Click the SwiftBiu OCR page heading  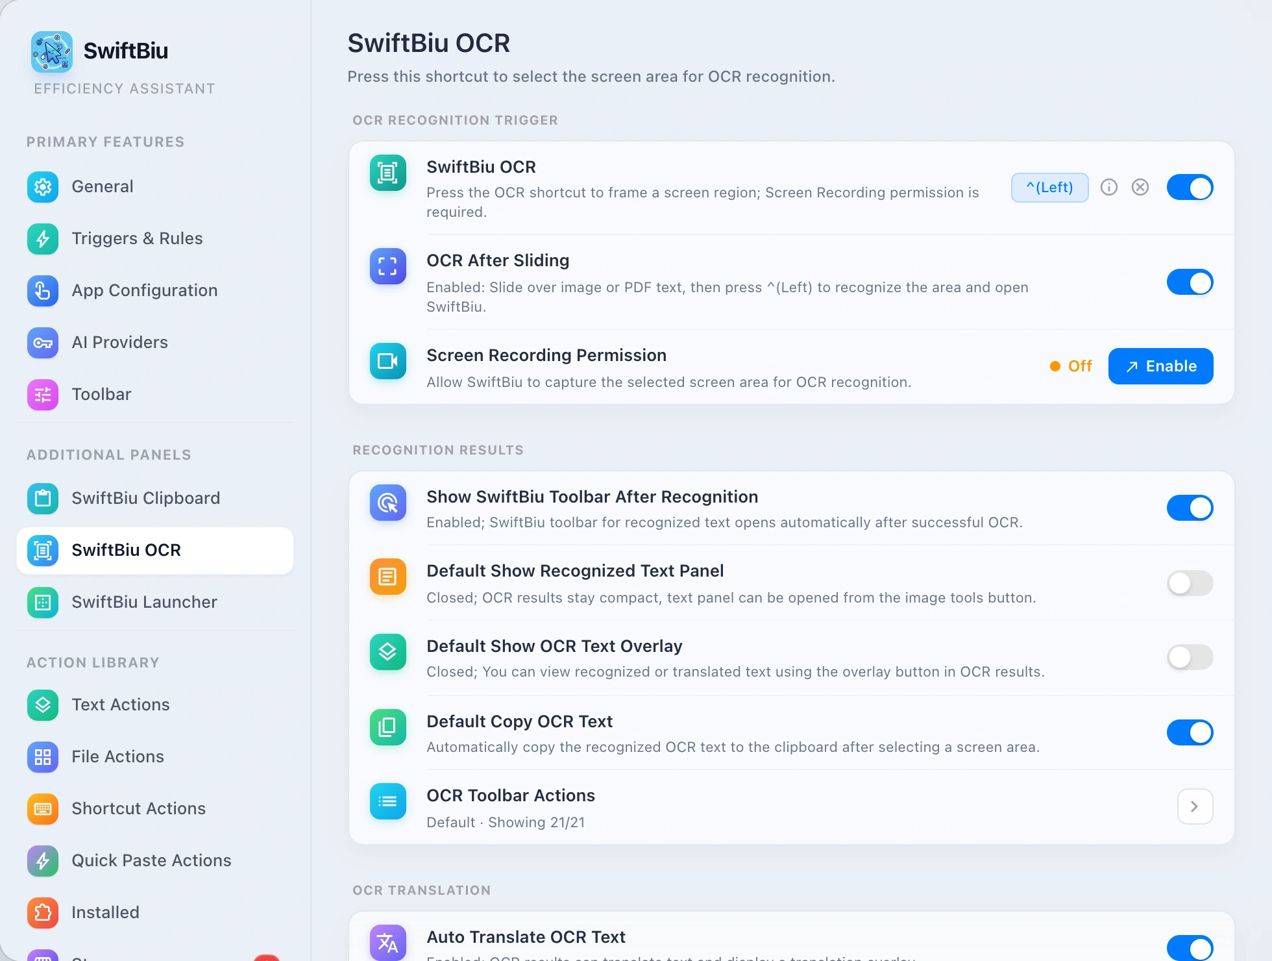tap(429, 44)
